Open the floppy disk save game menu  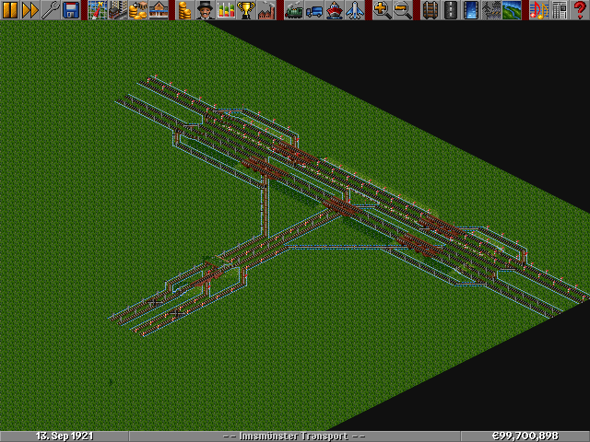click(71, 10)
